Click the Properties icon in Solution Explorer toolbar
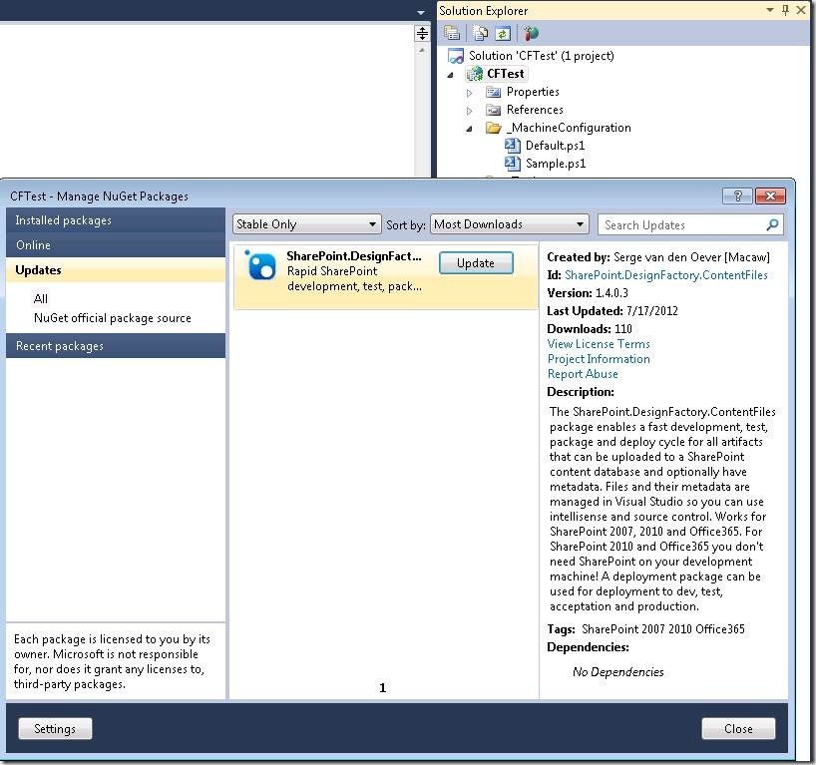The image size is (816, 765). point(452,33)
